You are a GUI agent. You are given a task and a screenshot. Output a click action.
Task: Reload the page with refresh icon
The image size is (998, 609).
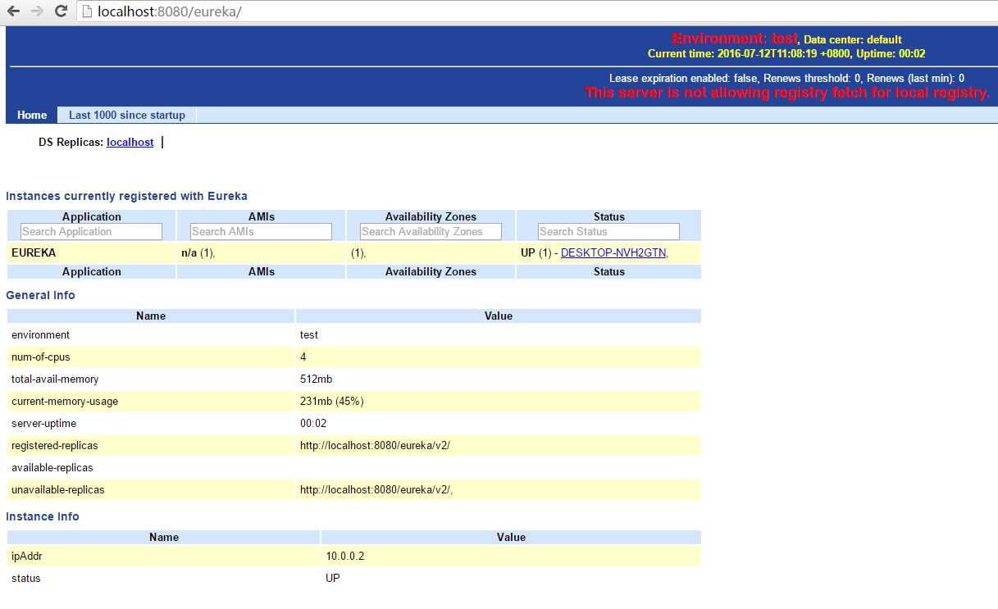point(61,11)
